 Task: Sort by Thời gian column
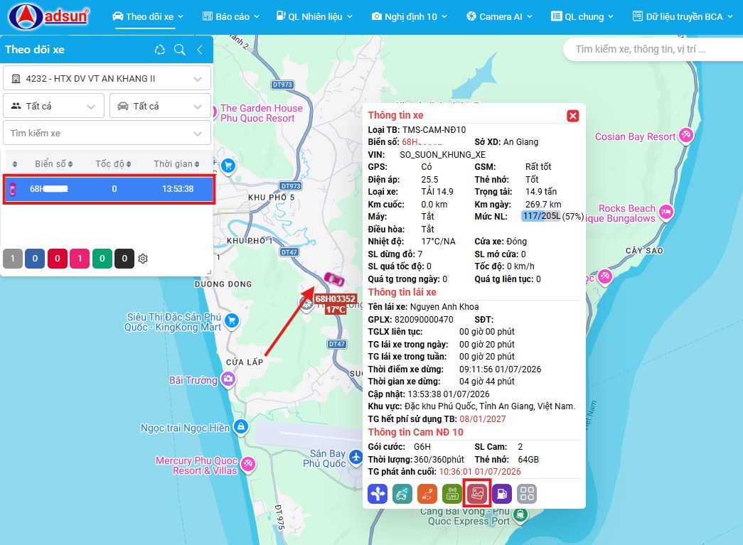177,164
